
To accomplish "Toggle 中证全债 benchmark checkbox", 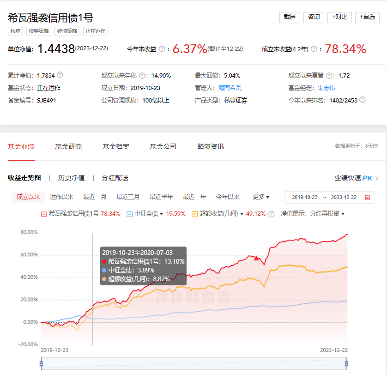I will coord(129,214).
